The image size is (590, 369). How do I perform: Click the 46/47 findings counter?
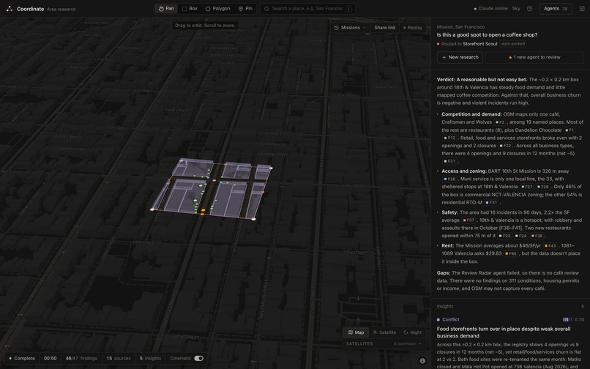click(81, 359)
